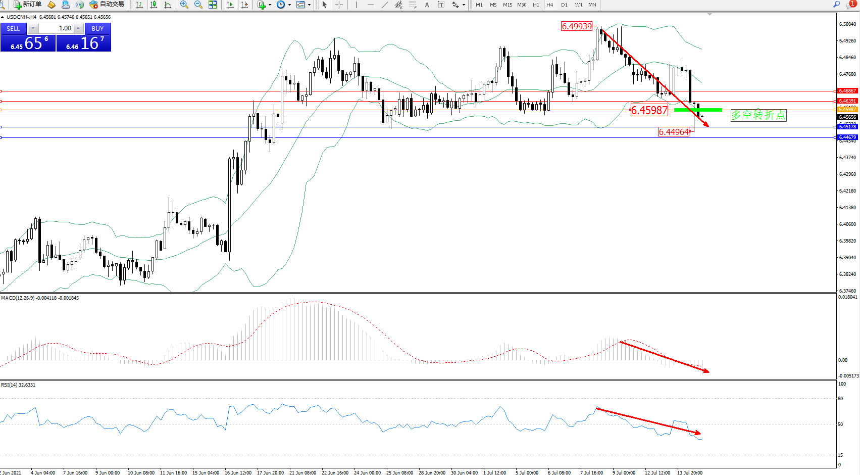860x475 pixels.
Task: Click the zoom out magnifier icon
Action: (198, 5)
